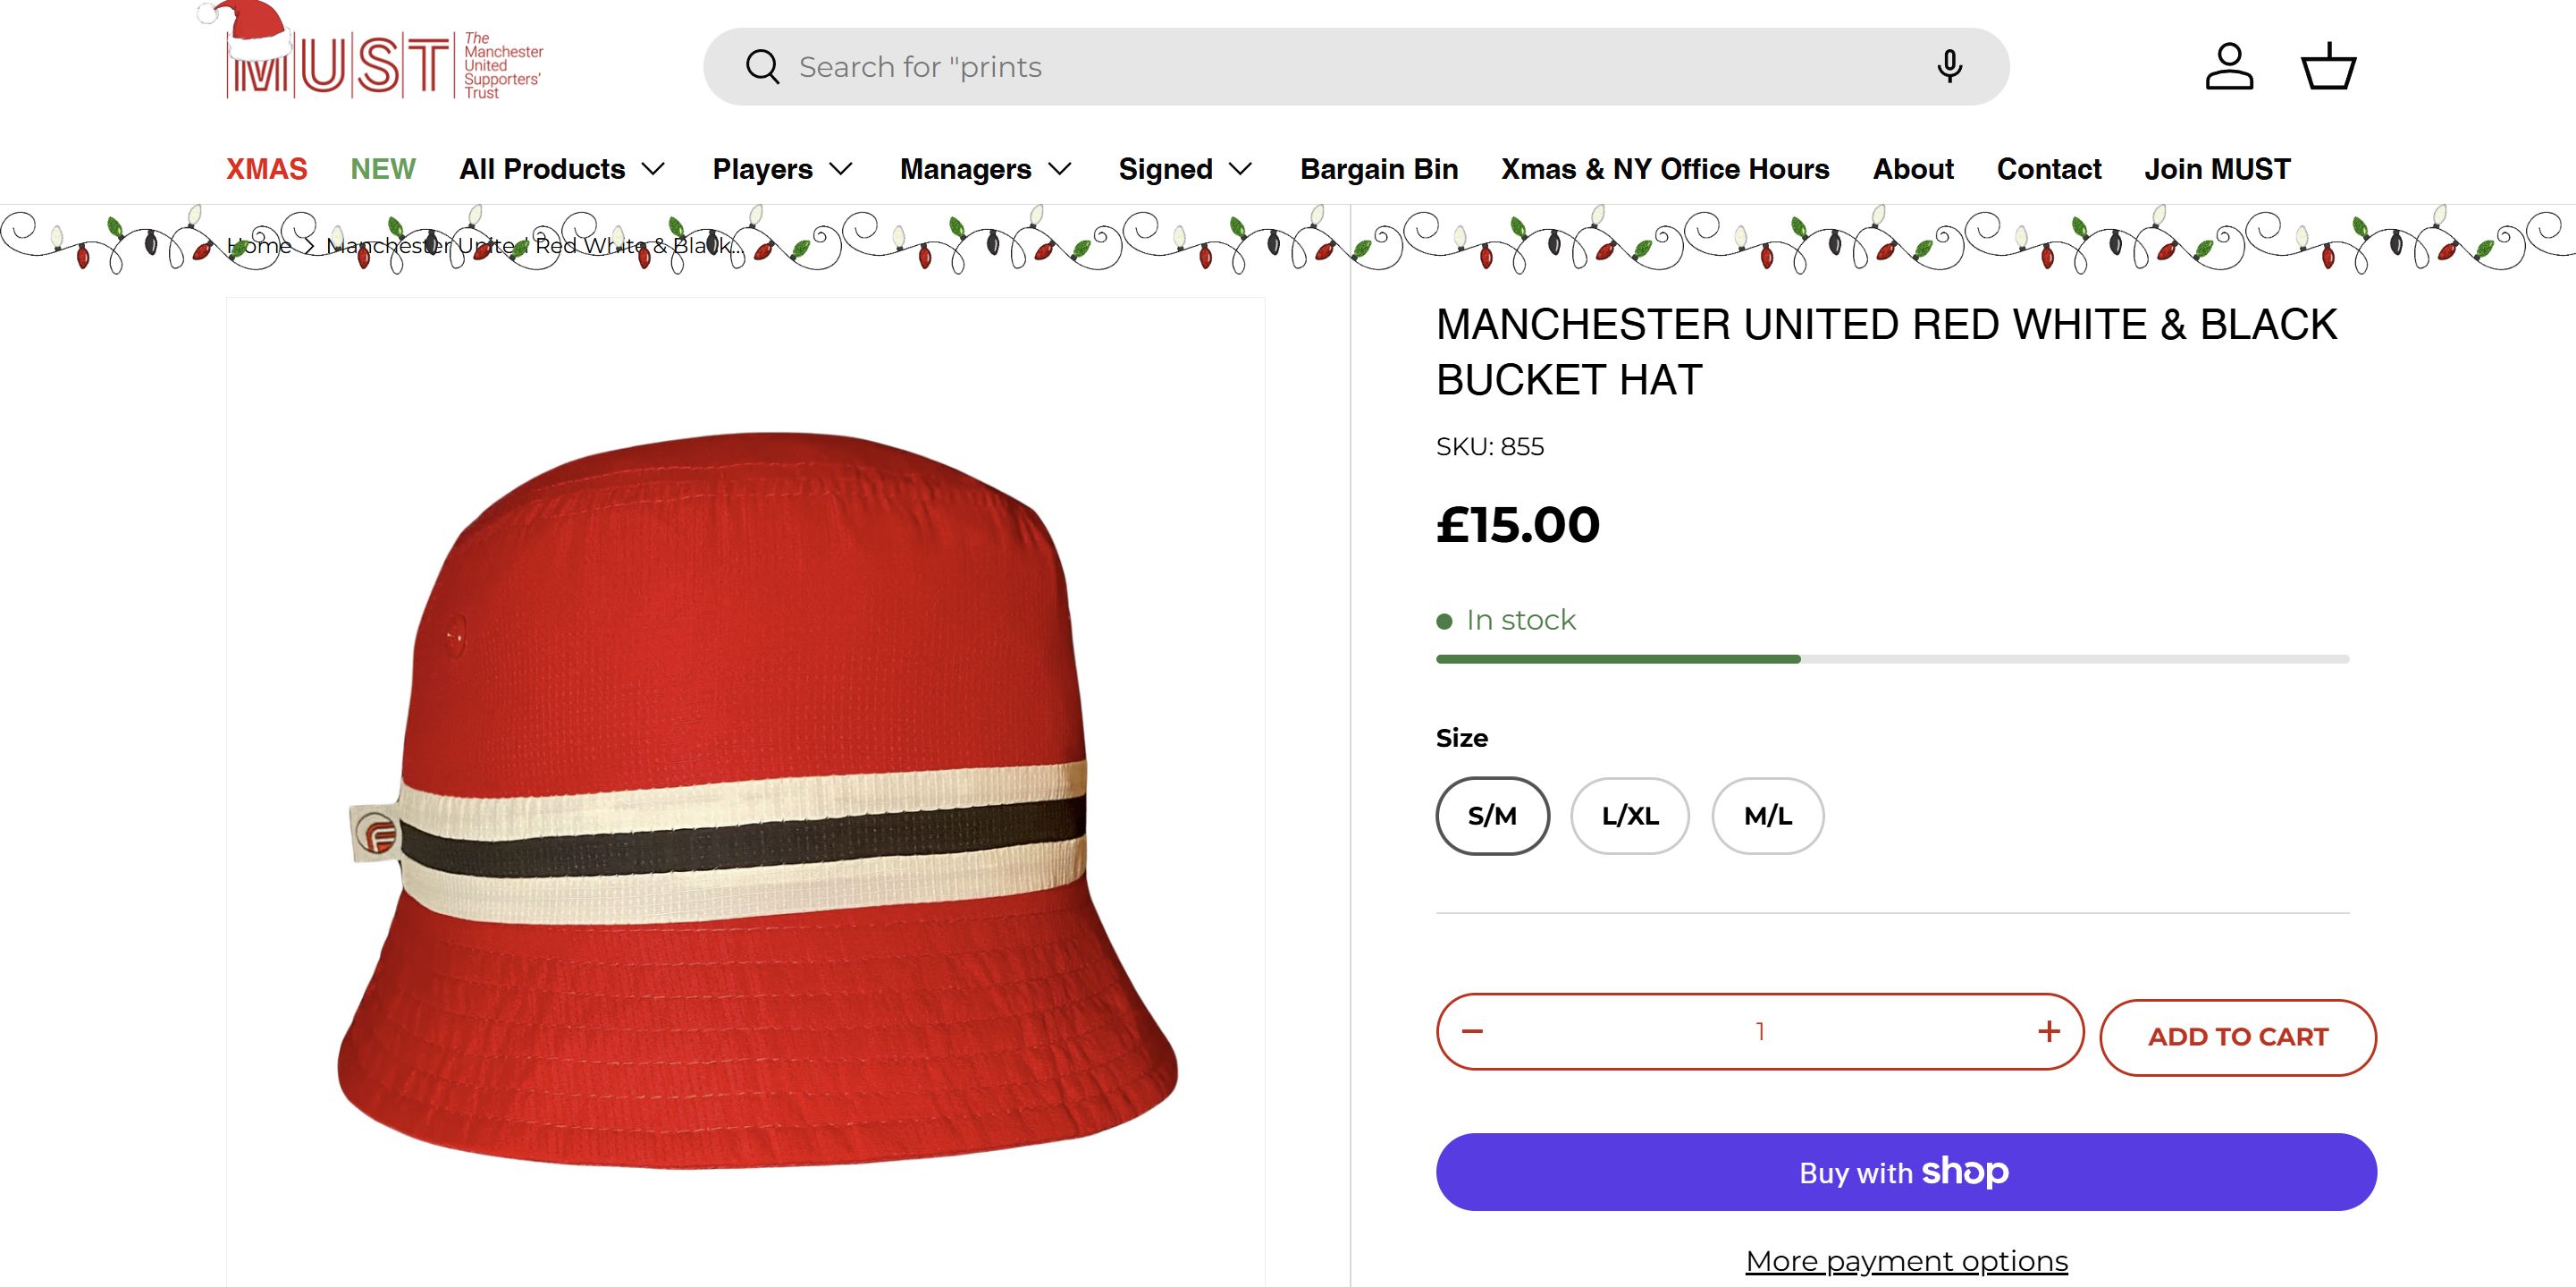Go to the XMAS menu item
The image size is (2576, 1287).
tap(267, 169)
